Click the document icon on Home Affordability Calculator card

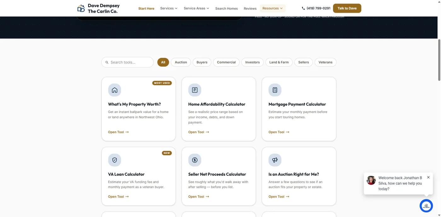[195, 90]
